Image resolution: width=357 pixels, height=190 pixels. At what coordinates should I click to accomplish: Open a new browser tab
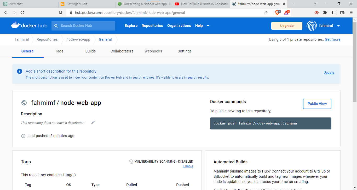point(293,4)
